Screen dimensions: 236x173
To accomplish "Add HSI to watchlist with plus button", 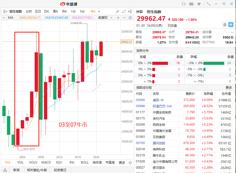I will pyautogui.click(x=231, y=25).
